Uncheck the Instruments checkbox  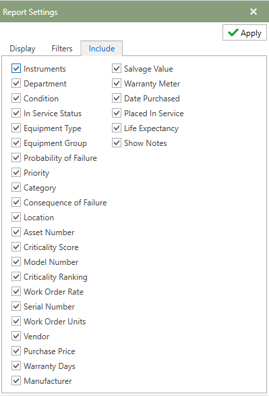16,68
